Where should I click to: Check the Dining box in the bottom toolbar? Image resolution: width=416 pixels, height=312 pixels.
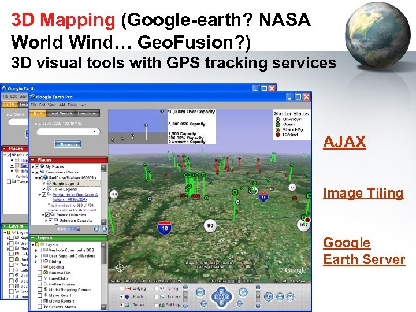[157, 288]
